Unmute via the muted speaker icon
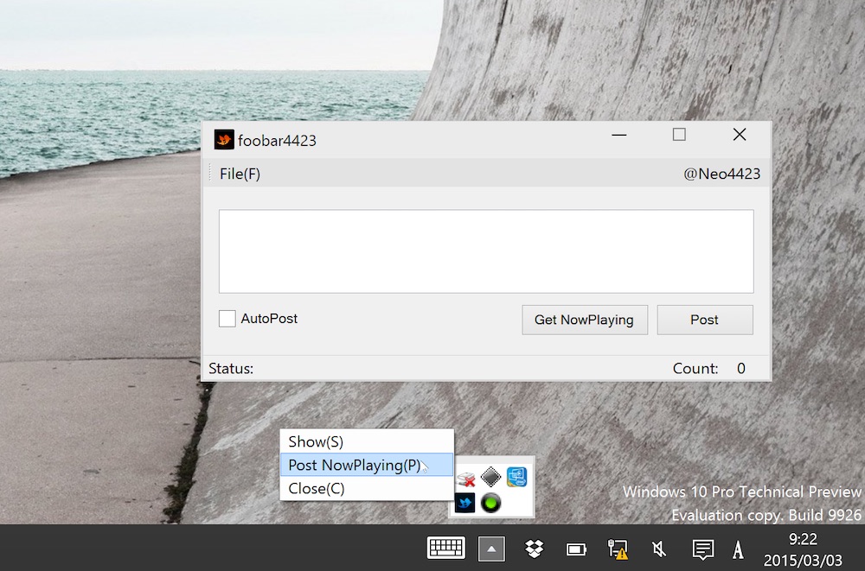 [x=659, y=549]
